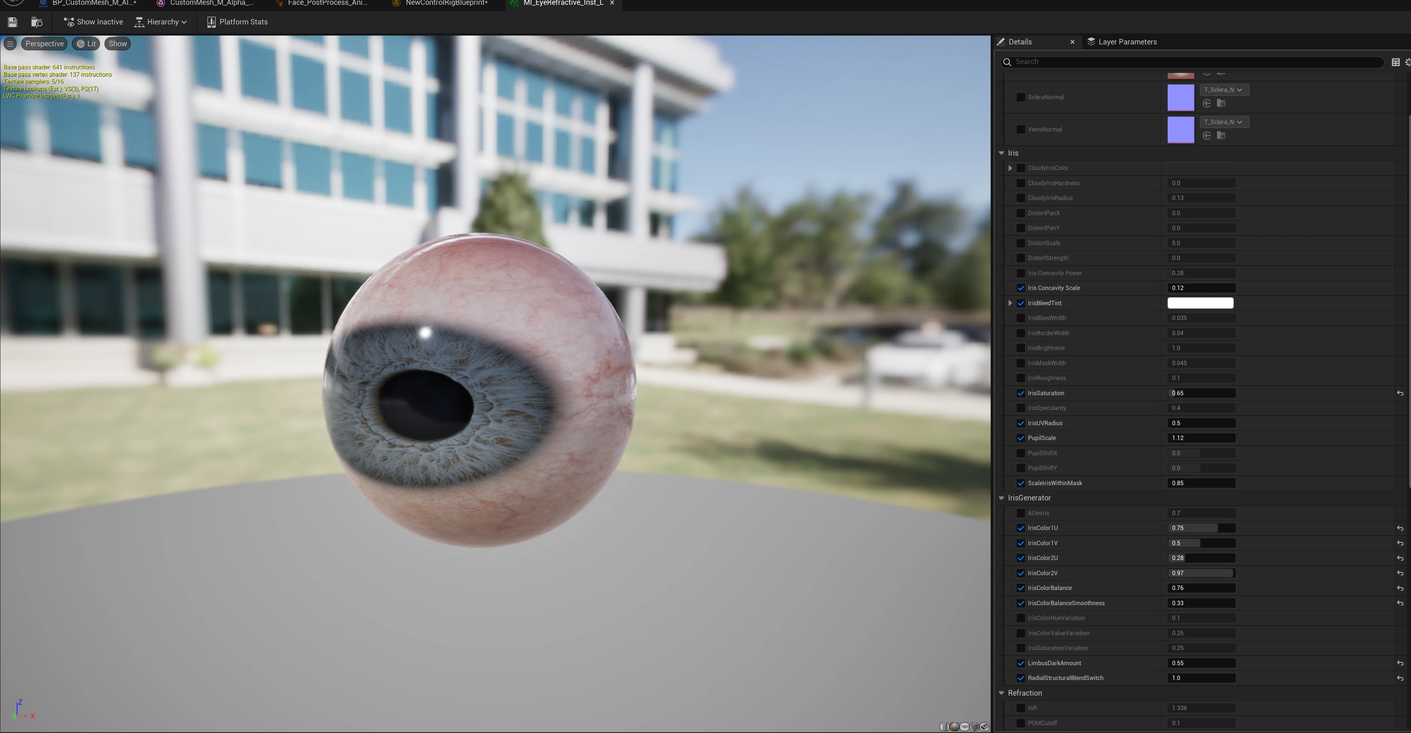The image size is (1411, 733).
Task: Uncheck the PupilScale override checkbox
Action: (1020, 438)
